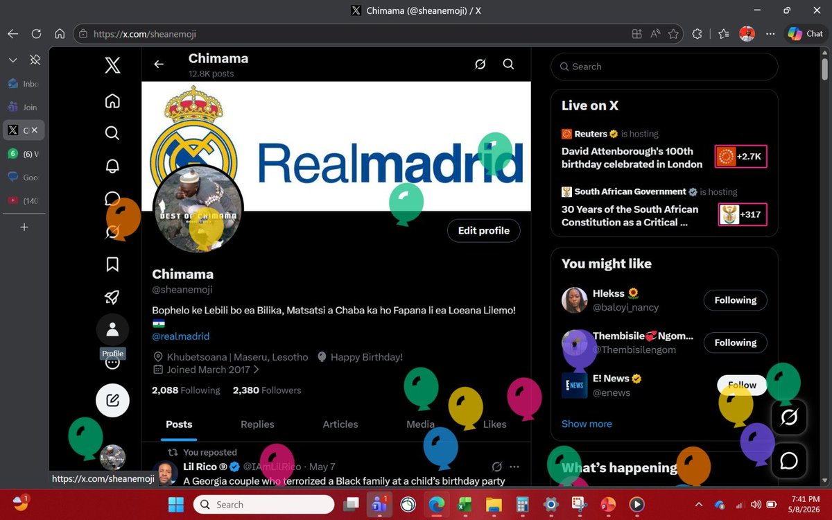Open Favorites list icon in toolbar

[724, 33]
